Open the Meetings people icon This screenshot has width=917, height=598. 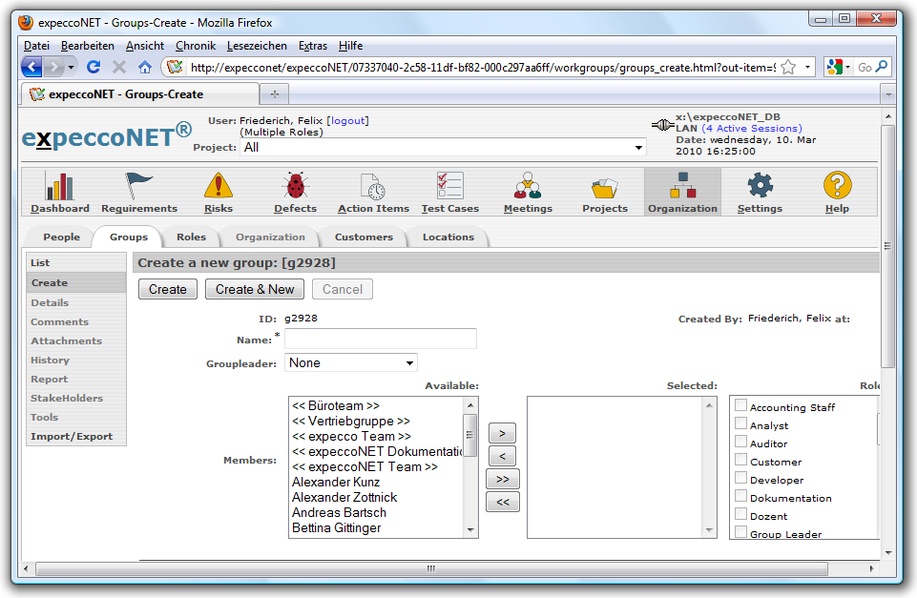tap(528, 186)
